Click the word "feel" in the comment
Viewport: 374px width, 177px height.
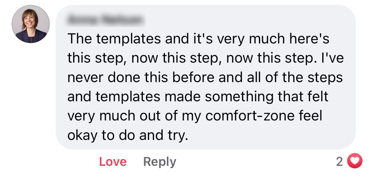pos(310,116)
